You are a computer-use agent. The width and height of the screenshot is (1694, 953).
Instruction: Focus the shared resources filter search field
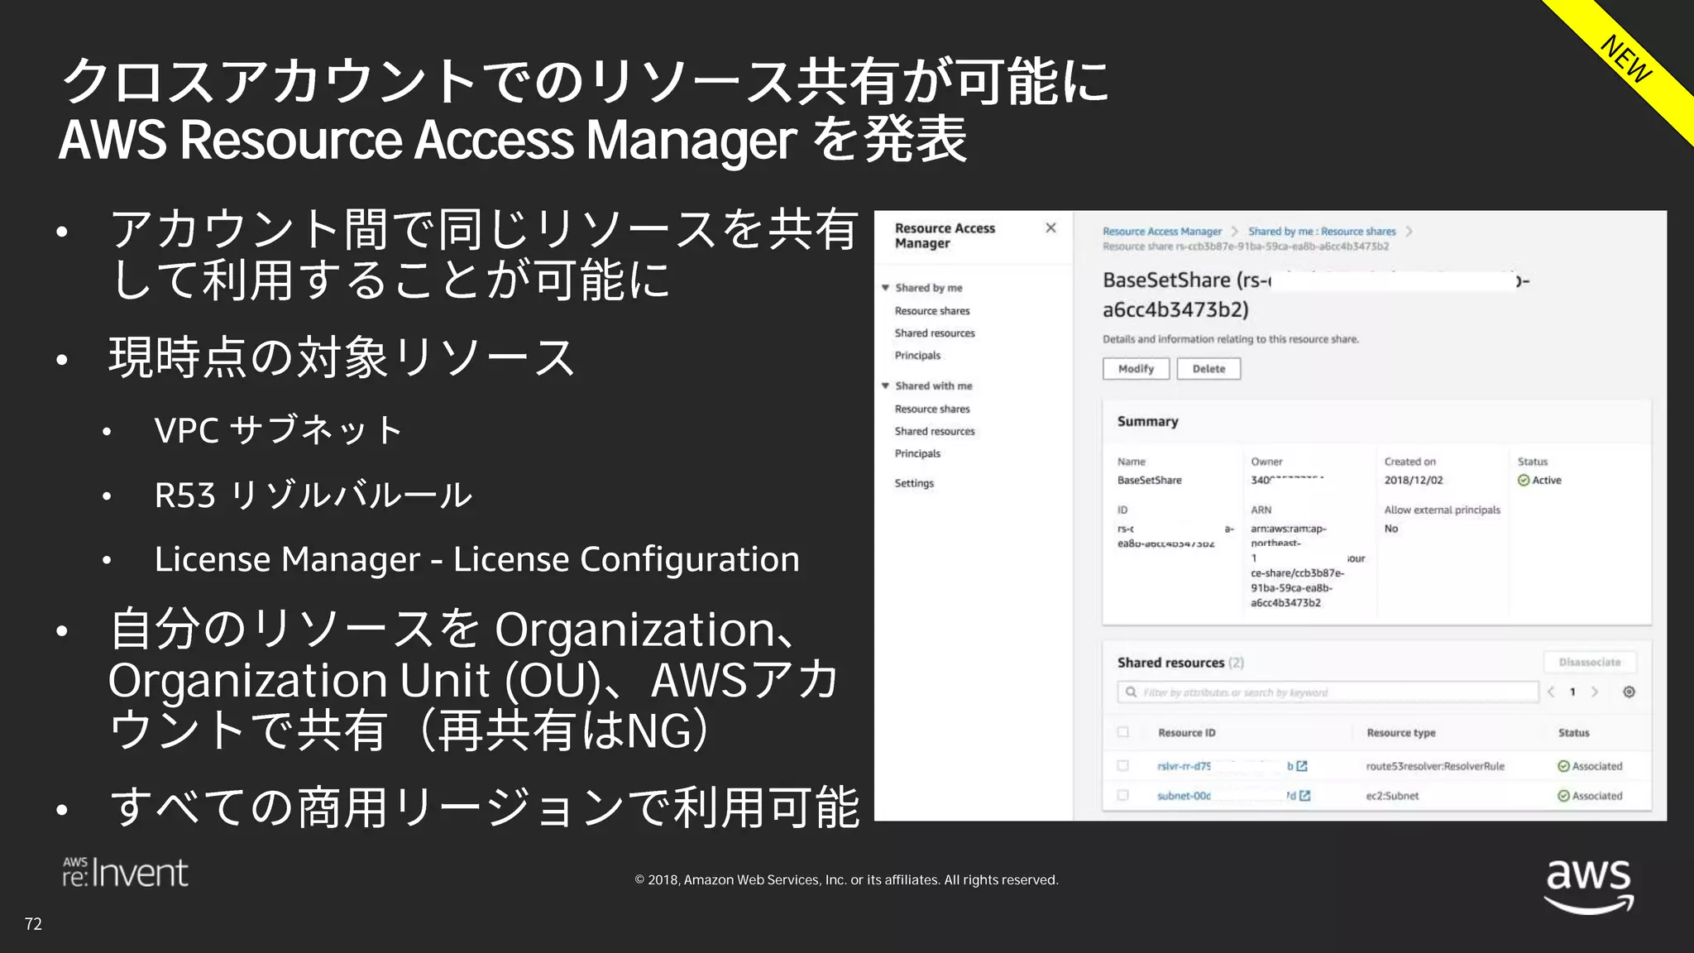pyautogui.click(x=1328, y=692)
